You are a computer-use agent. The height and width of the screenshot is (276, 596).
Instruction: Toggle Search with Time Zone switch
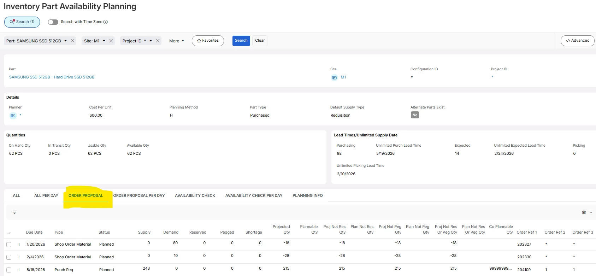point(53,22)
